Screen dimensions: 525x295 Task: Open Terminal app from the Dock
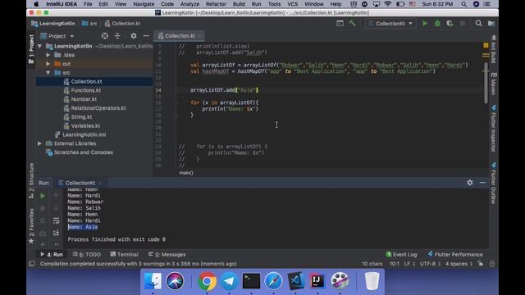[x=251, y=281]
